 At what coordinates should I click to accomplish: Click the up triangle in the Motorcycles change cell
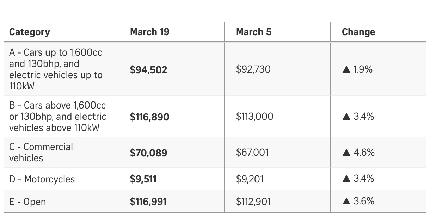coord(346,179)
